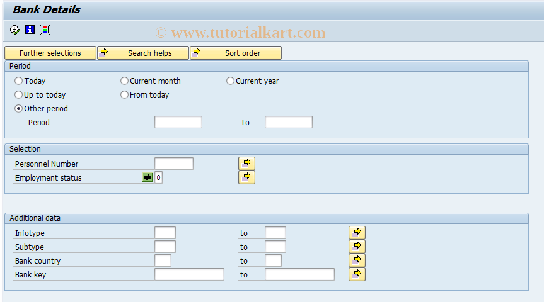Open program documentation info icon
Image resolution: width=544 pixels, height=302 pixels.
[x=30, y=30]
